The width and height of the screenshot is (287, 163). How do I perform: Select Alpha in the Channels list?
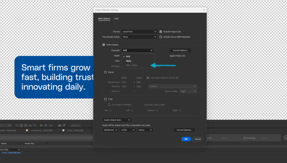tap(138, 61)
